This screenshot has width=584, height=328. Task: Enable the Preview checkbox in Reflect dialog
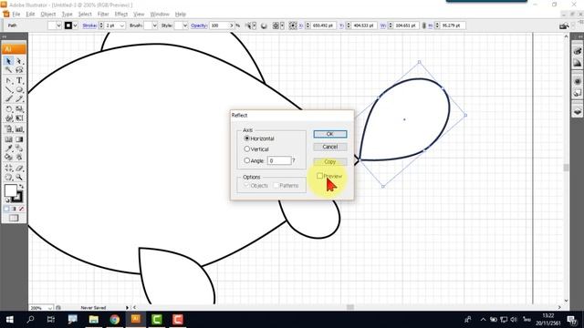[x=319, y=176]
